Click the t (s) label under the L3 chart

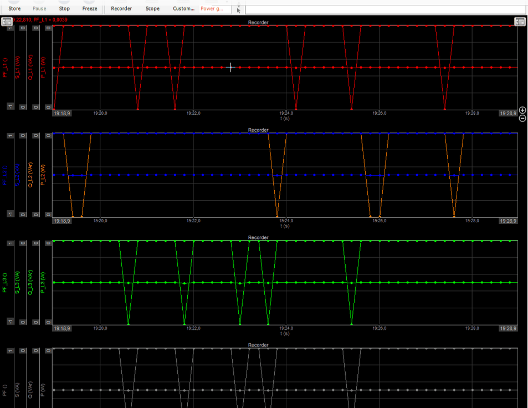point(285,334)
